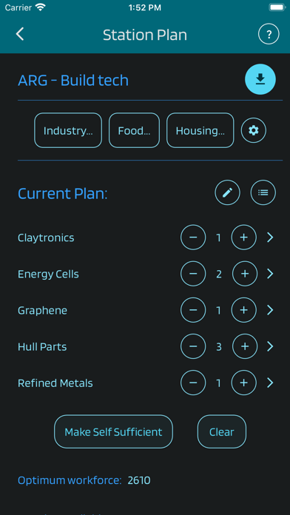The image size is (290, 515).
Task: Open the Food category
Action: point(135,130)
